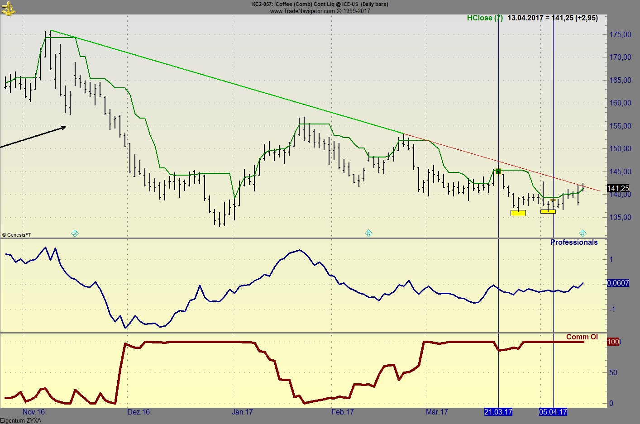The image size is (640, 424).
Task: Toggle the second yellow highlight box under the lows
Action: (549, 211)
